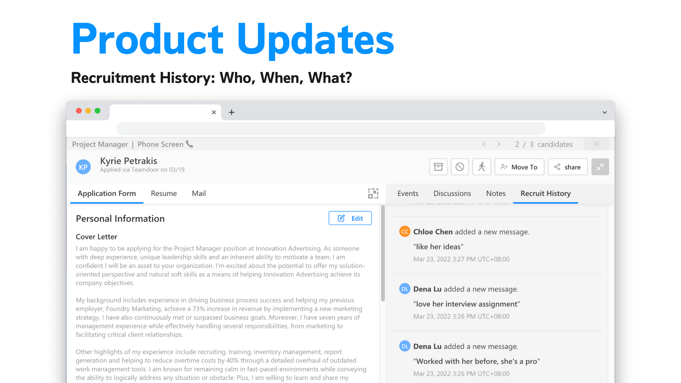681x383 pixels.
Task: Open the Discussions tab
Action: click(x=452, y=193)
